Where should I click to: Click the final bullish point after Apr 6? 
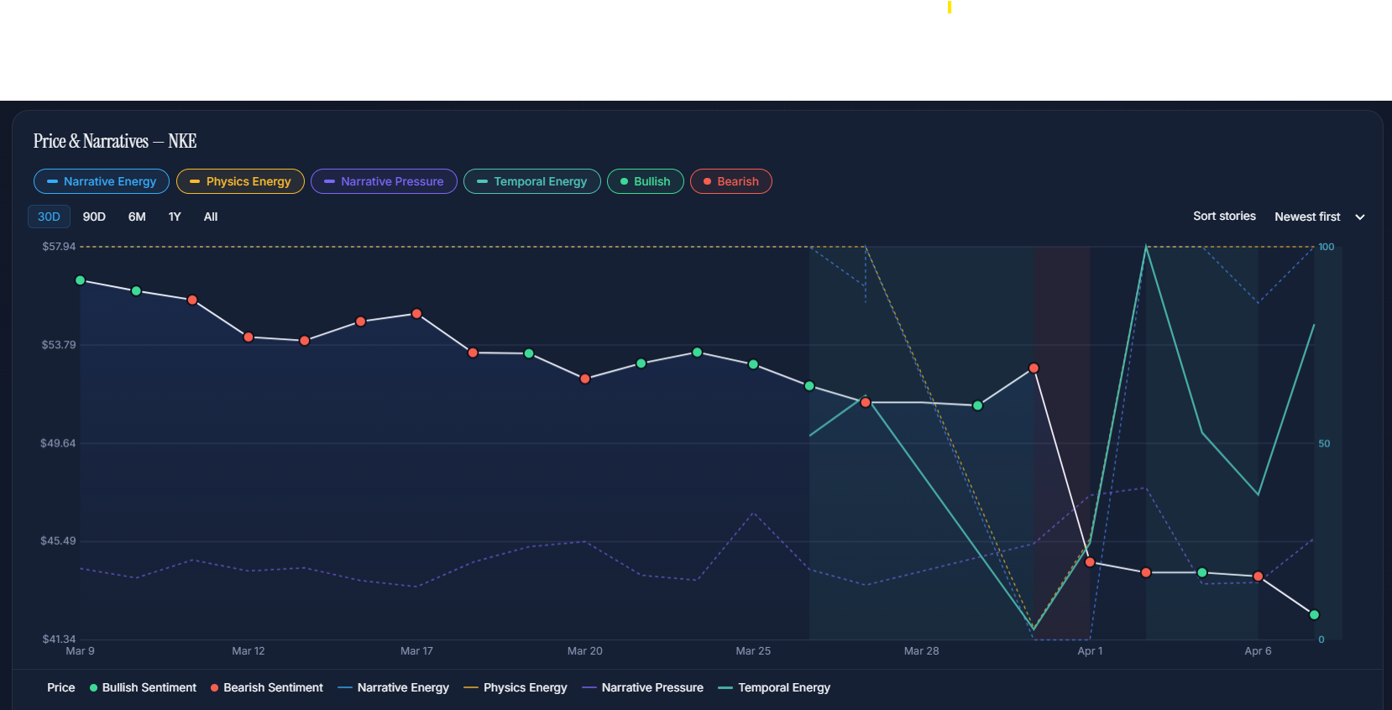(1315, 615)
